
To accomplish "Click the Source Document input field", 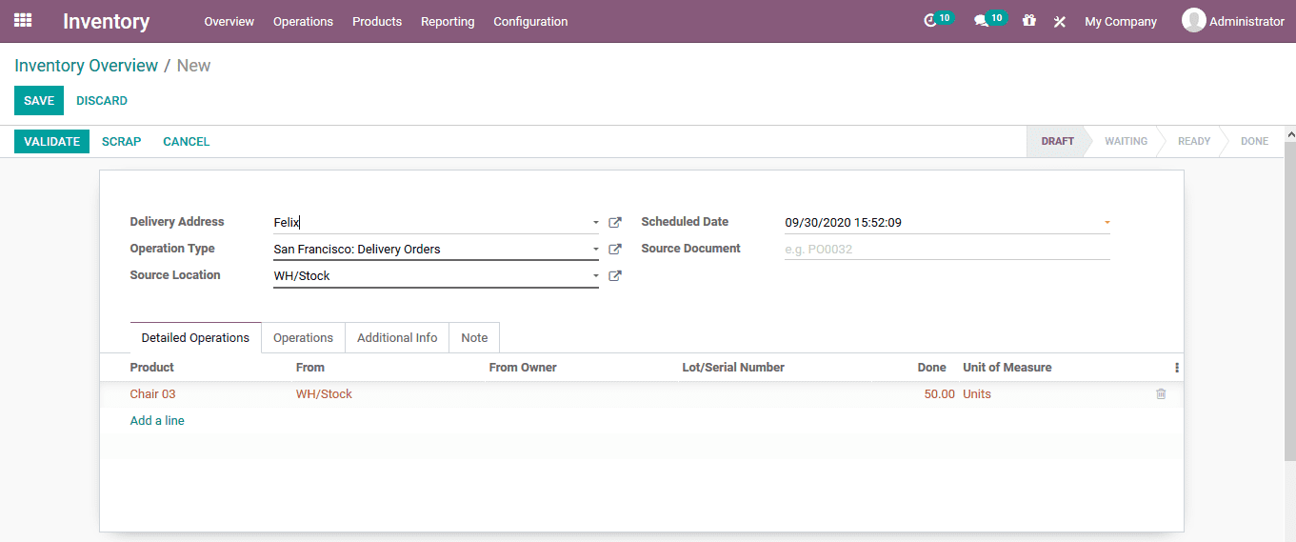I will coord(947,250).
